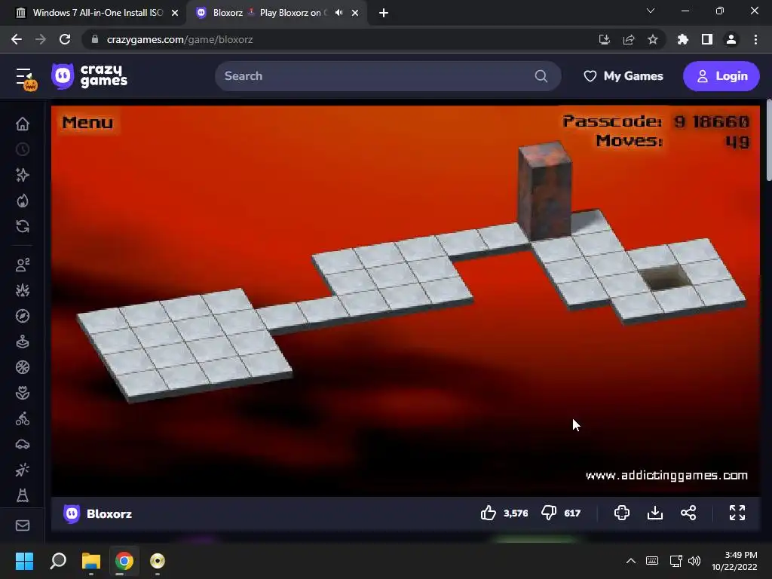This screenshot has height=579, width=772.
Task: Click the share page icon in address bar
Action: coord(629,39)
